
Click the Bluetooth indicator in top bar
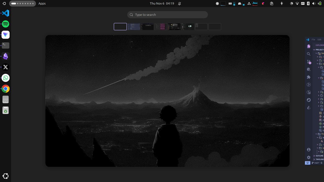click(x=308, y=4)
